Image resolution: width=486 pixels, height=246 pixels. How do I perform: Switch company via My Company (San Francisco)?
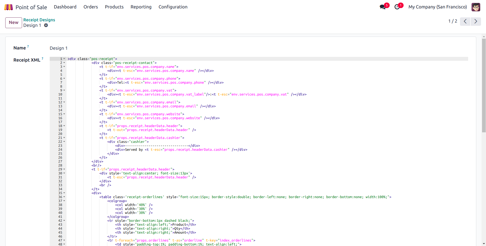pyautogui.click(x=438, y=7)
